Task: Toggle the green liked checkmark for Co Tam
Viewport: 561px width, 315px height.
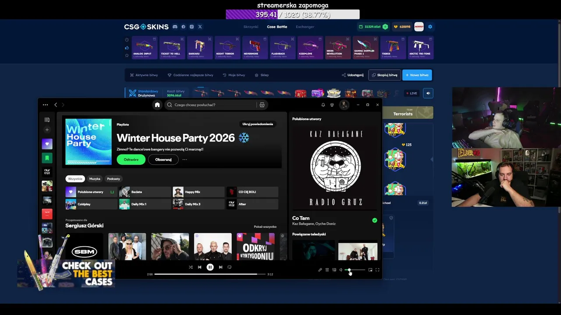Action: [375, 220]
